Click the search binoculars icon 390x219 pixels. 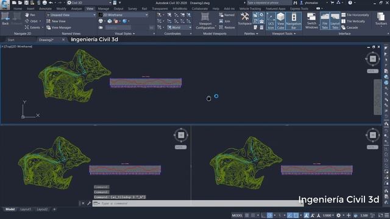coord(295,2)
